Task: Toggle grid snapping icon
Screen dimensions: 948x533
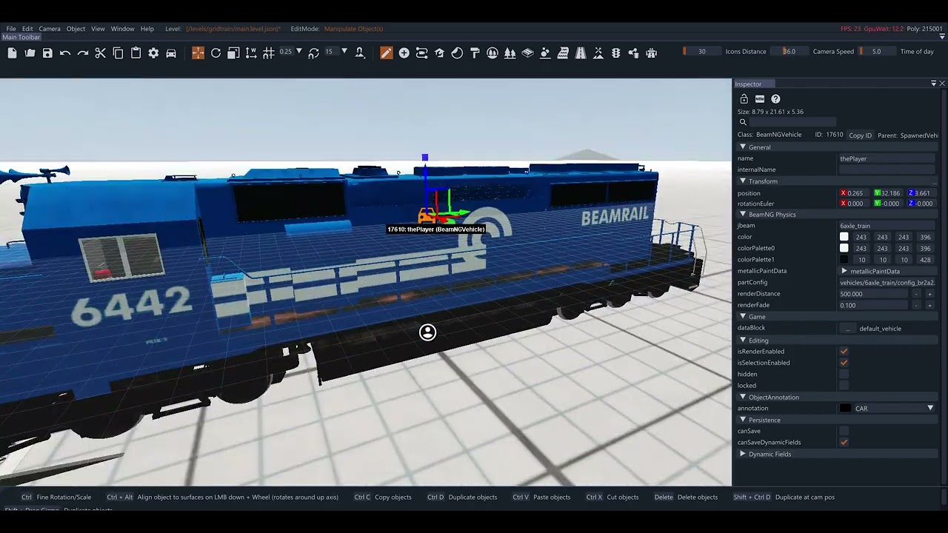Action: [269, 53]
